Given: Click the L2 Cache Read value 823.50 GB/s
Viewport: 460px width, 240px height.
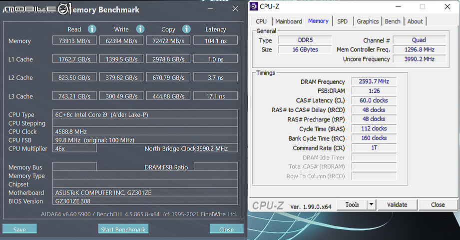Looking at the screenshot, I should coord(74,77).
